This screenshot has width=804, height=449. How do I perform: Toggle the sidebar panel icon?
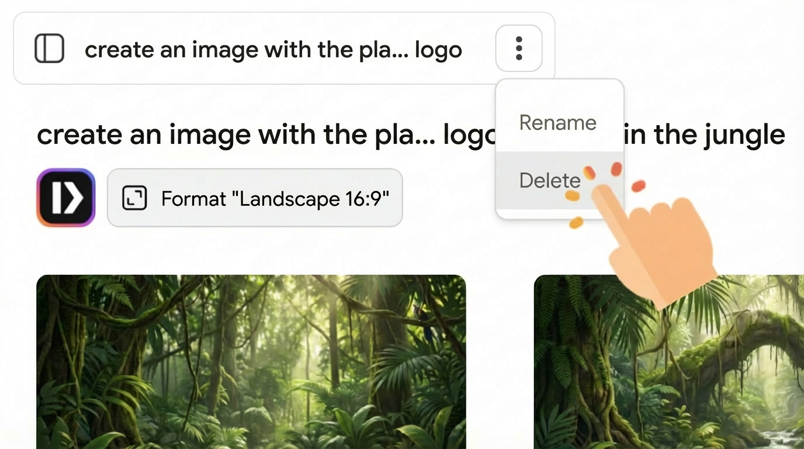coord(49,49)
